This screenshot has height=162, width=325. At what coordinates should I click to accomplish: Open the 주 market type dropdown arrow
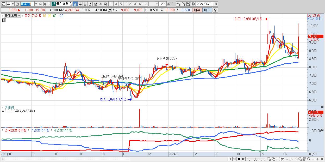[x=12, y=4]
